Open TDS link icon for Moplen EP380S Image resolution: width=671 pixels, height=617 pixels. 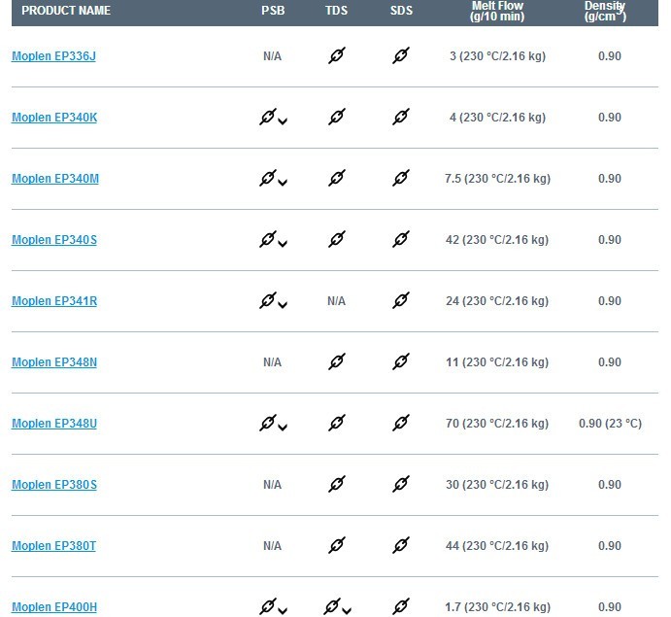tap(337, 484)
